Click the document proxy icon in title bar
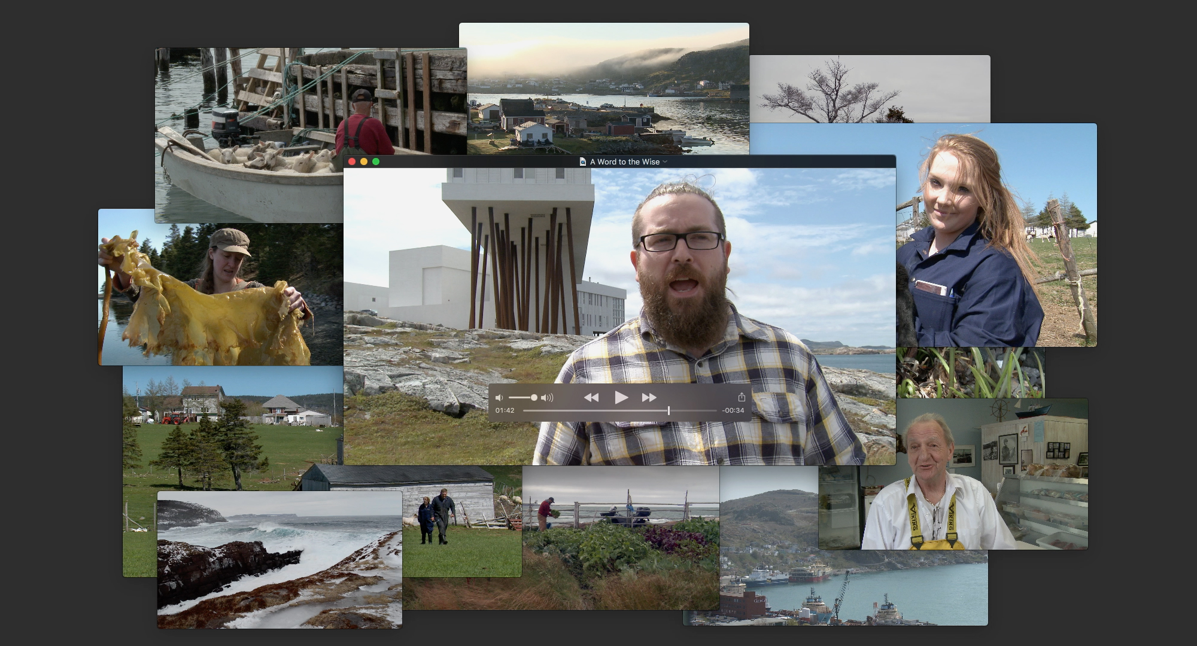Image resolution: width=1197 pixels, height=646 pixels. click(x=583, y=161)
